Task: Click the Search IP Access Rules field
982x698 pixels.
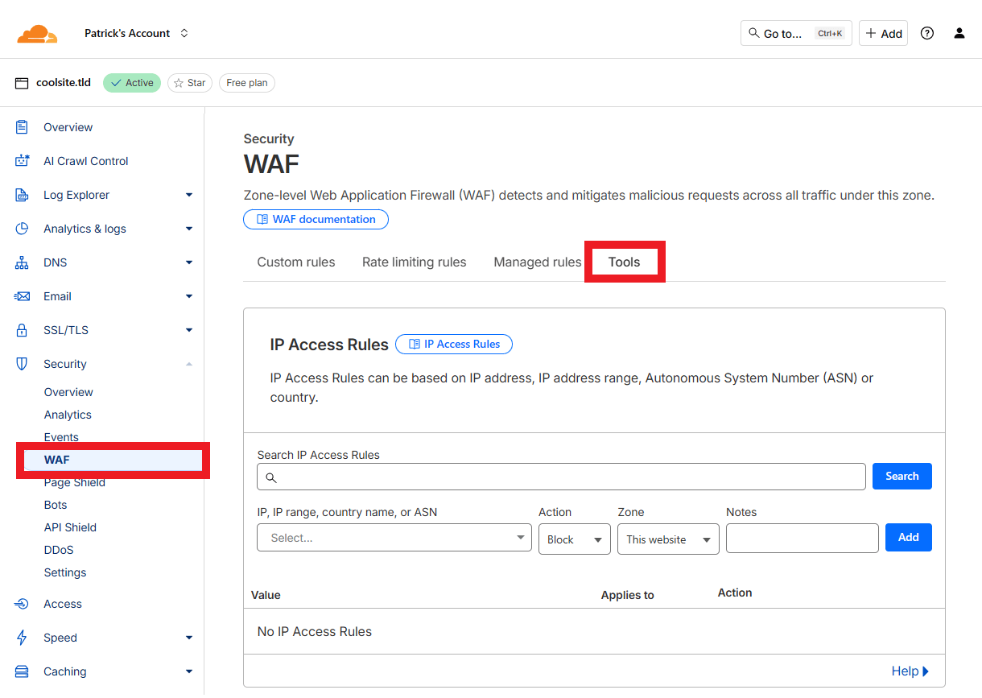Action: [561, 477]
